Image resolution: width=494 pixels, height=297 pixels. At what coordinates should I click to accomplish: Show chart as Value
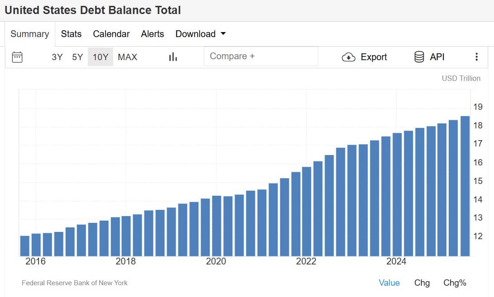(389, 283)
